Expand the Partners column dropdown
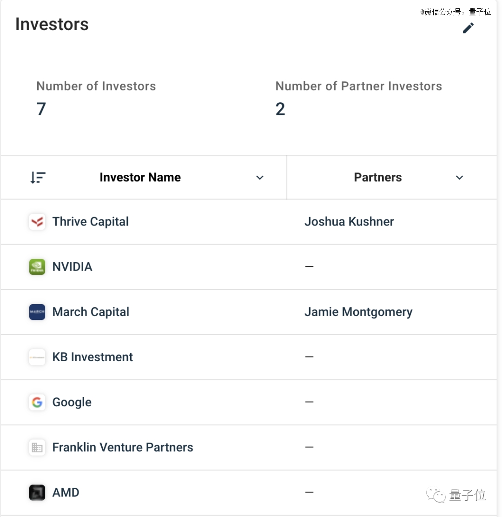The width and height of the screenshot is (502, 517). 460,178
